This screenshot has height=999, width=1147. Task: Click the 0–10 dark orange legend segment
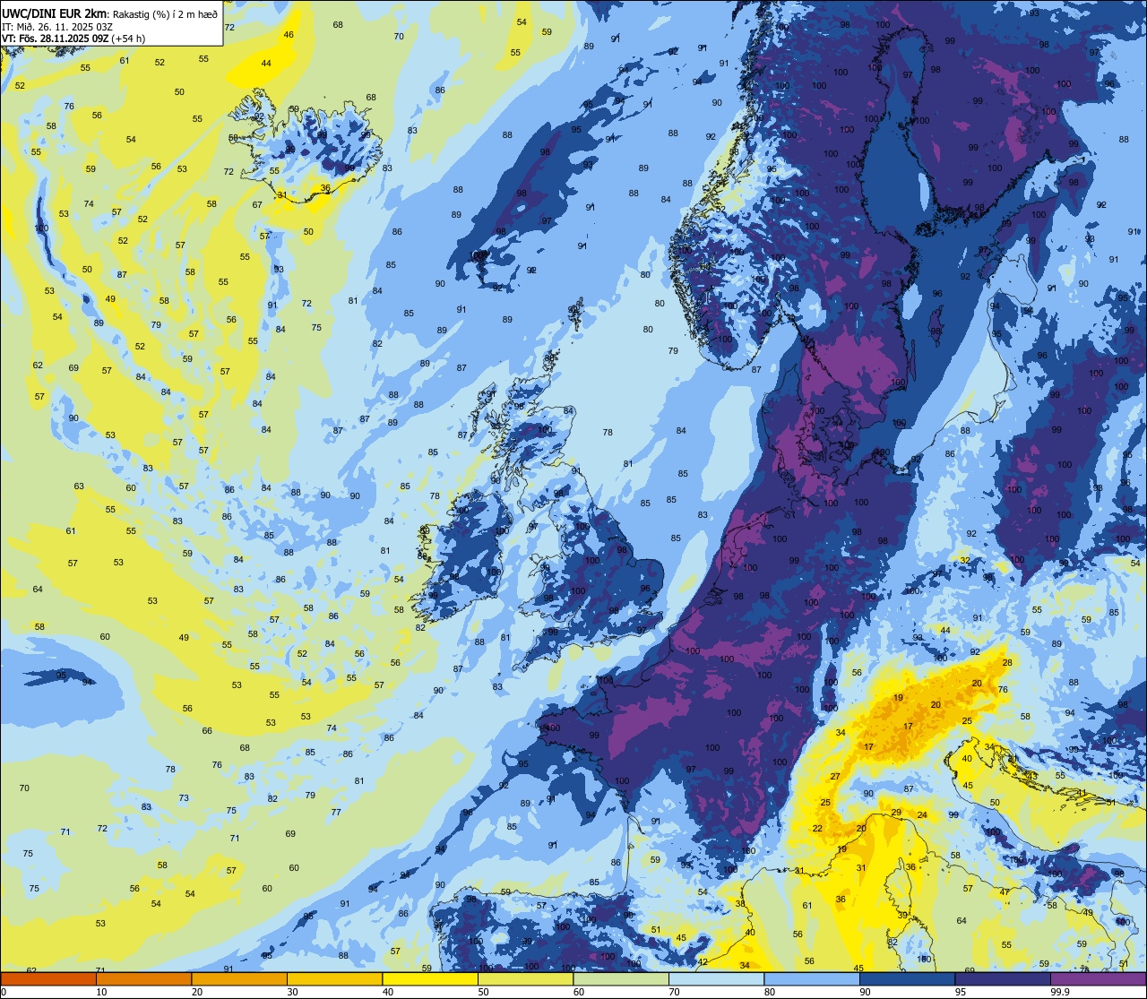pyautogui.click(x=48, y=979)
